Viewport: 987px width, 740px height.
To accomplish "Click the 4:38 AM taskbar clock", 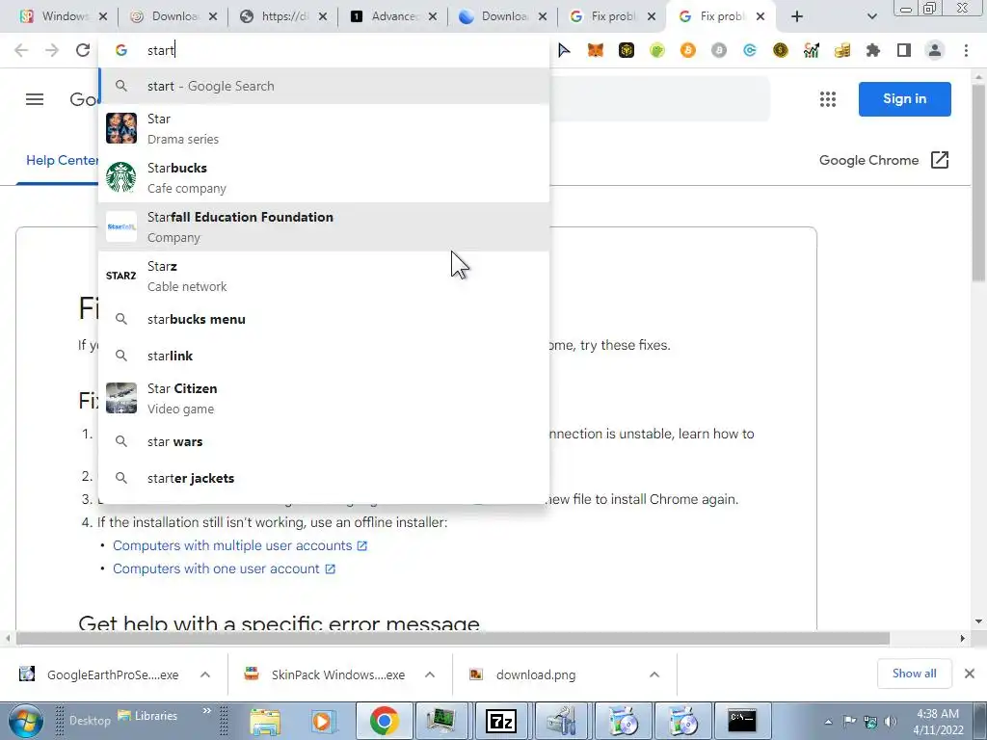I will tap(938, 722).
